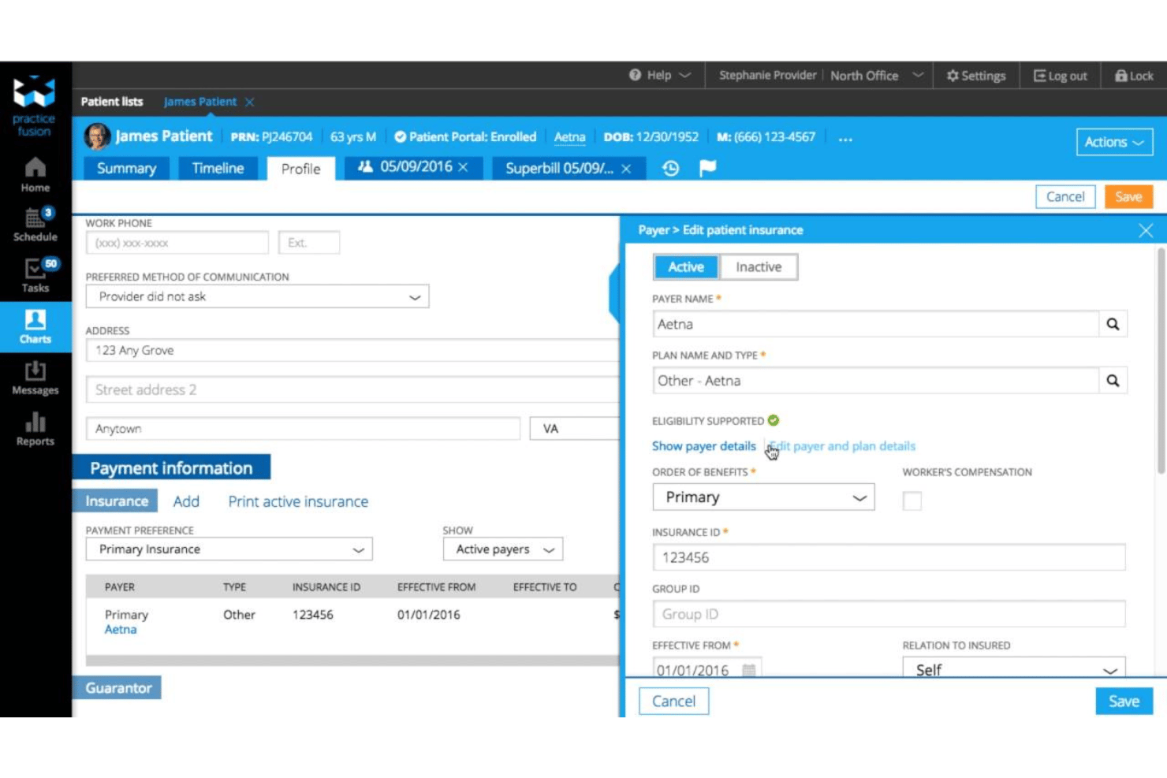Open the 05/09/2016 encounter tab
This screenshot has height=778, width=1167.
pyautogui.click(x=416, y=167)
